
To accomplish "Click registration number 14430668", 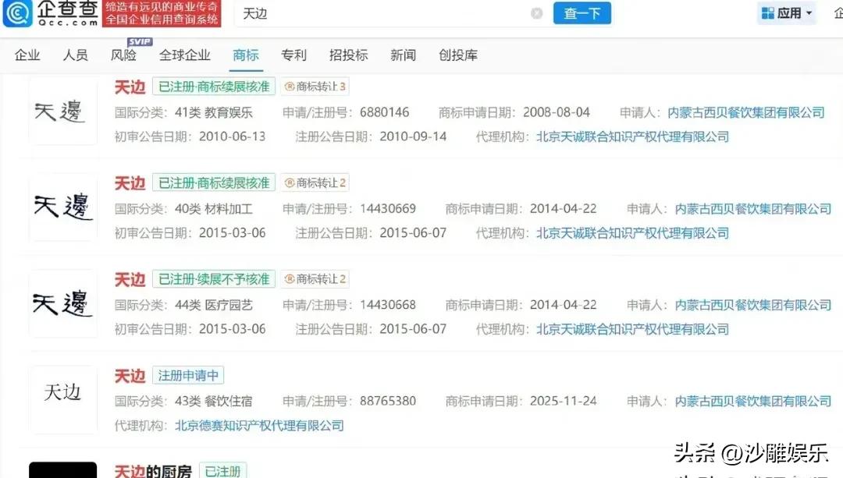I will [388, 305].
